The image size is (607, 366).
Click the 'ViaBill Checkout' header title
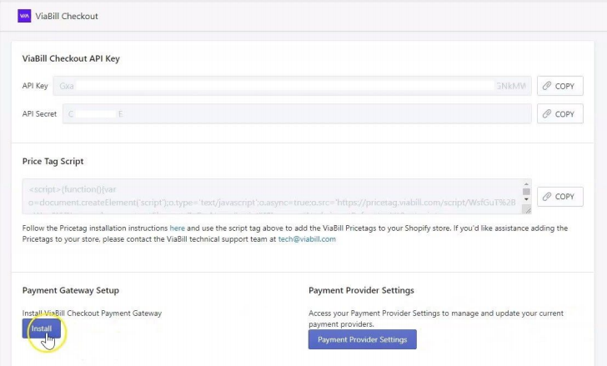click(67, 16)
